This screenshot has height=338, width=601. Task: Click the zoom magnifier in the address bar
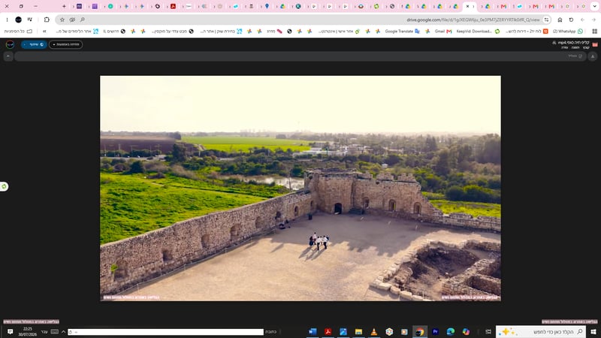[83, 20]
